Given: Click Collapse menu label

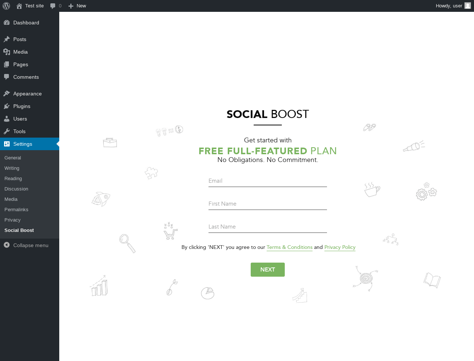Looking at the screenshot, I should coord(31,245).
